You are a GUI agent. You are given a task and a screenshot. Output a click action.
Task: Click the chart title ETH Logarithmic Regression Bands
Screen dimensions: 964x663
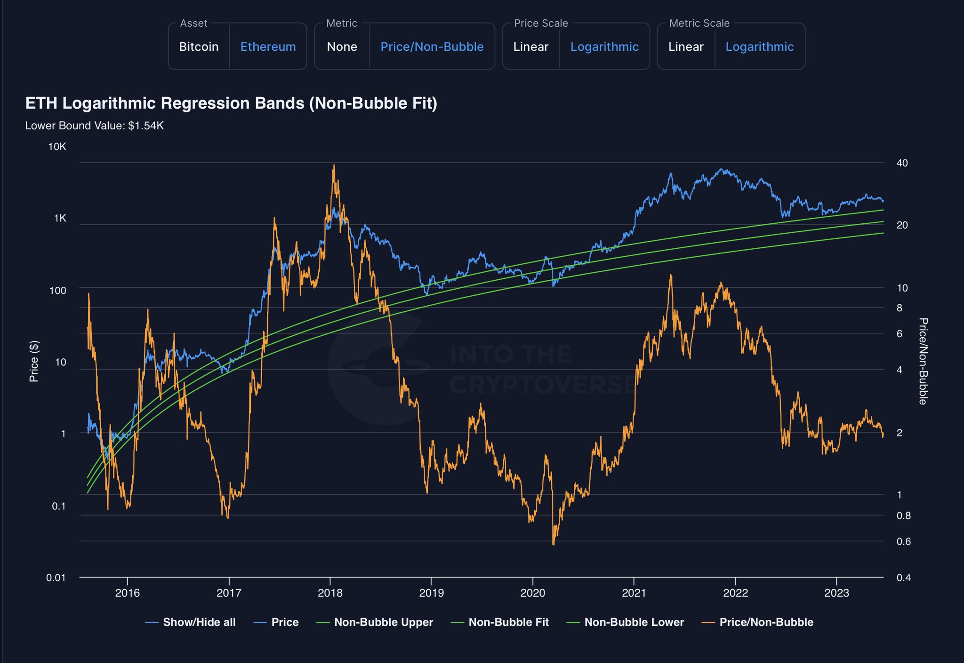click(x=231, y=103)
